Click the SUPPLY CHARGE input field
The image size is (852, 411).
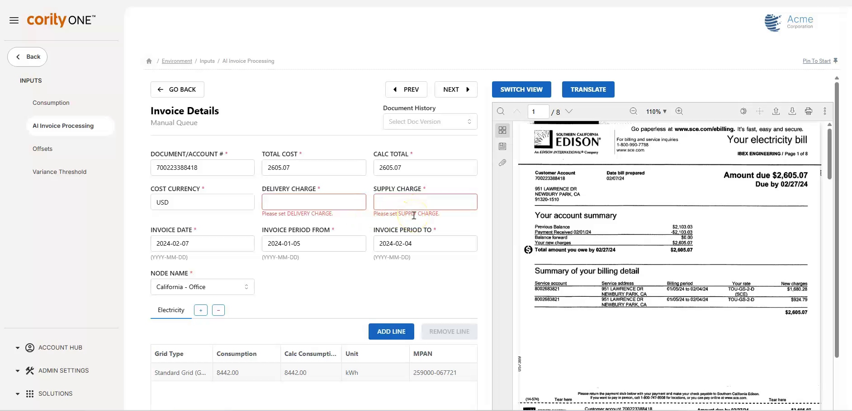click(425, 202)
